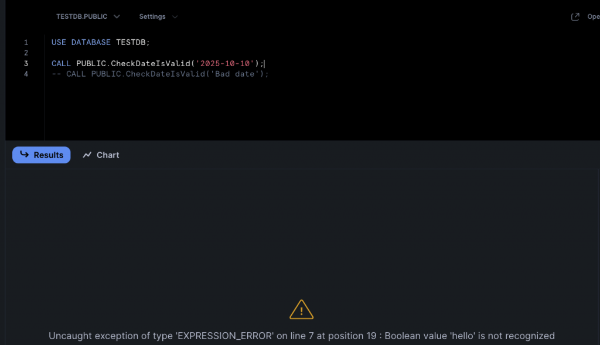Click the open-in-new-window icon

tap(575, 16)
